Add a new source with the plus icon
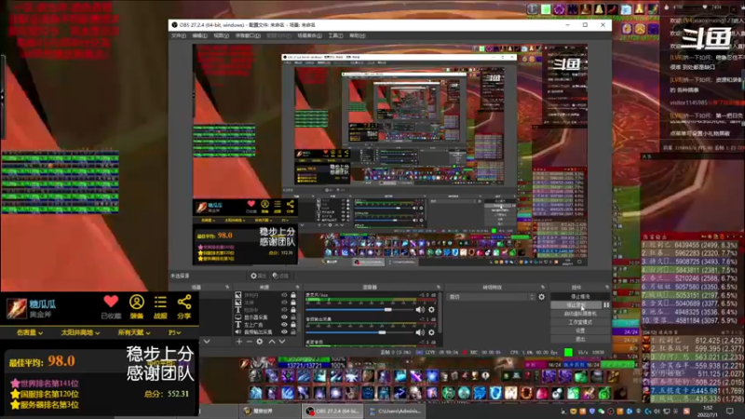745x419 pixels. 239,341
